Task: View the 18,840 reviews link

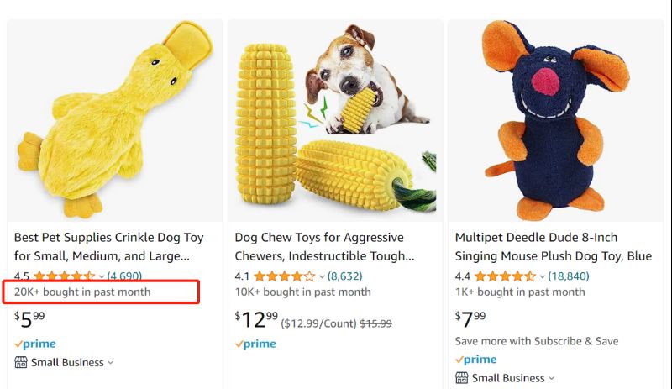Action: tap(568, 276)
